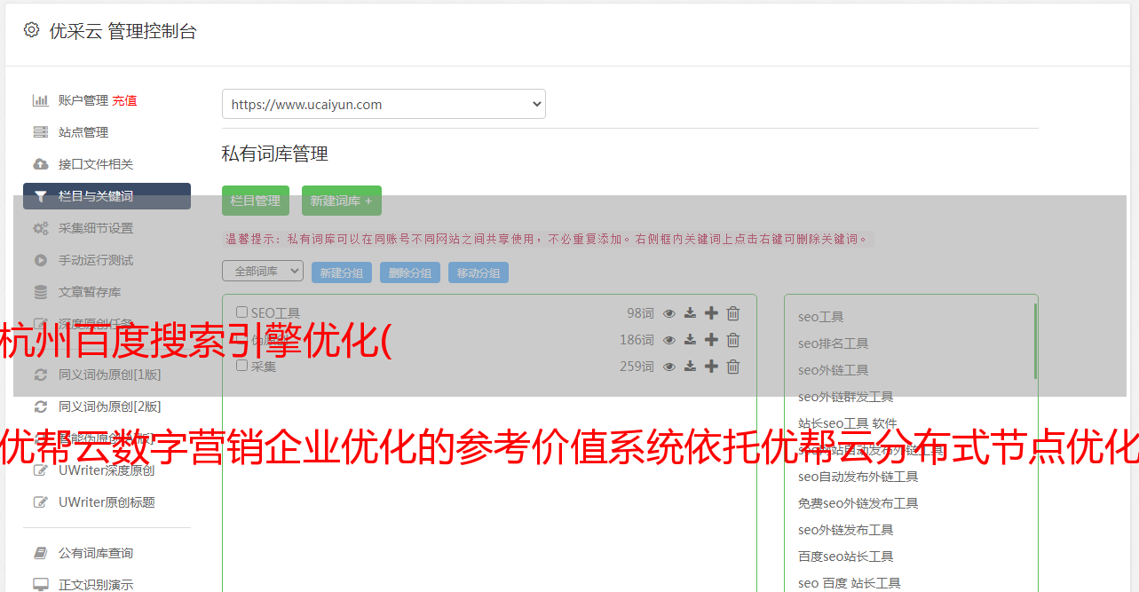Open UWriter深度原创 in the sidebar
Image resolution: width=1139 pixels, height=592 pixels.
(x=107, y=470)
